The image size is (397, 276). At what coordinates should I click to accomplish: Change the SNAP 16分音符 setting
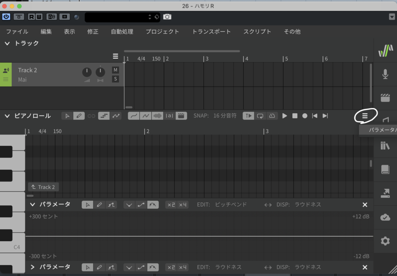pyautogui.click(x=225, y=116)
